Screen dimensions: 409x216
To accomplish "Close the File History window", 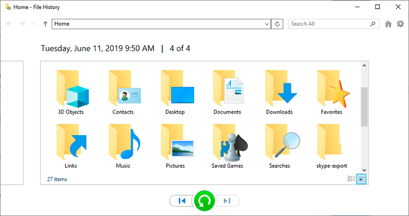I will tap(398, 7).
